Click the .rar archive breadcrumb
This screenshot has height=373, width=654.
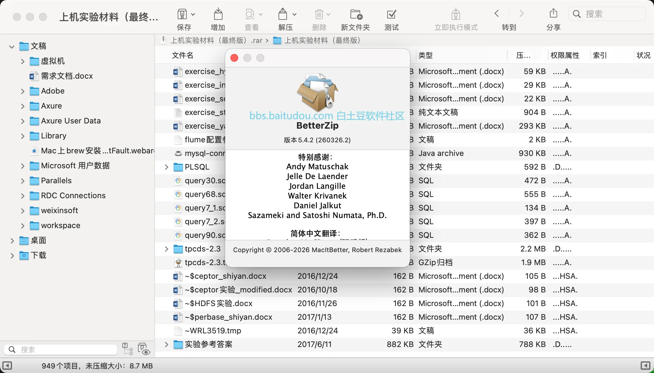[212, 40]
